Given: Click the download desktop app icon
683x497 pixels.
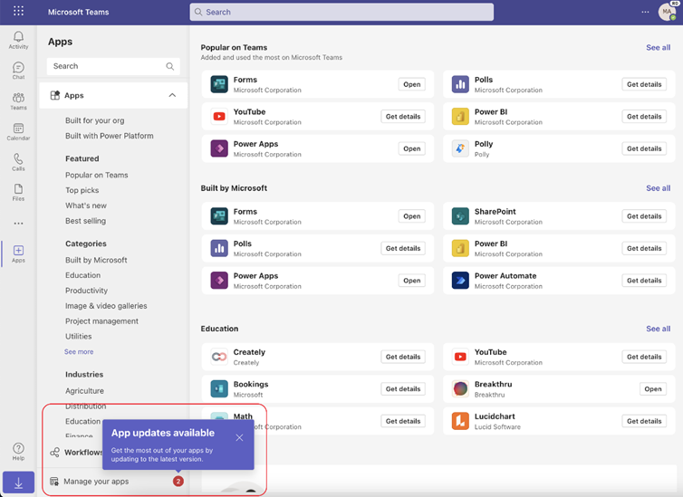Looking at the screenshot, I should [18, 483].
